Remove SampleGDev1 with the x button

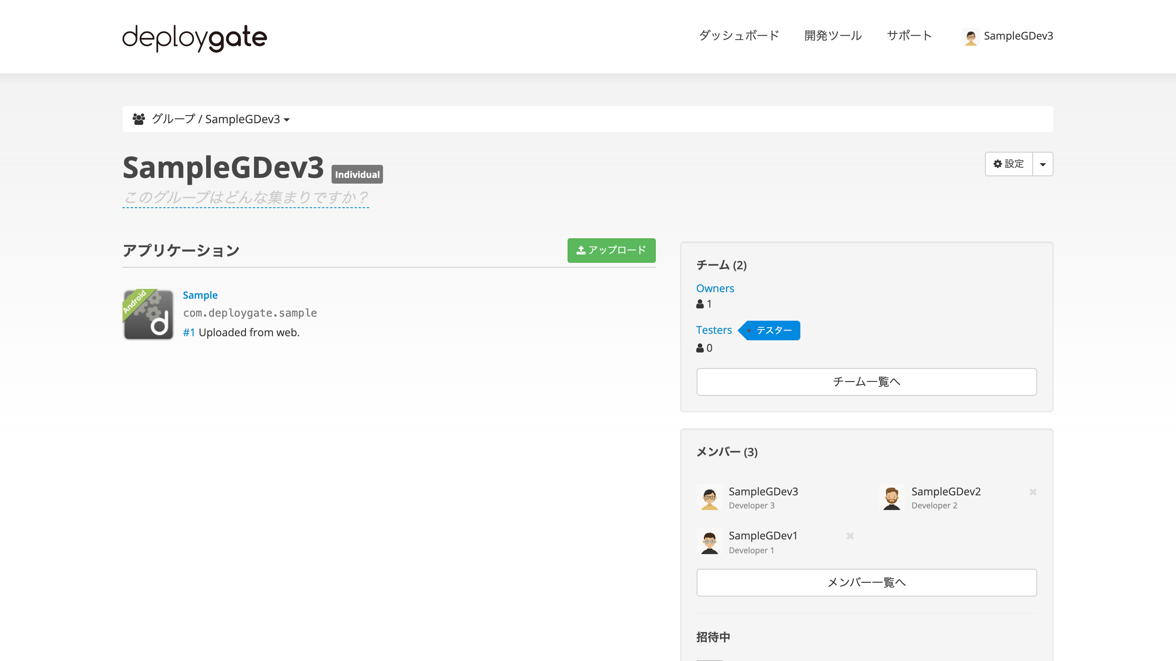pos(850,536)
